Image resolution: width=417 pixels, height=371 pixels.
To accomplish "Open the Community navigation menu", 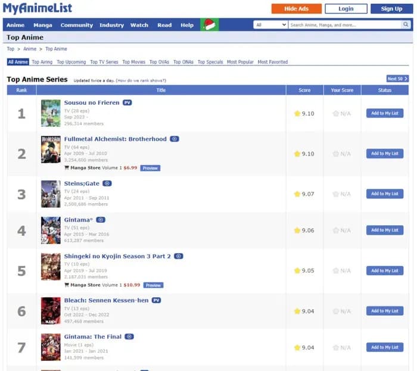I will coord(76,25).
